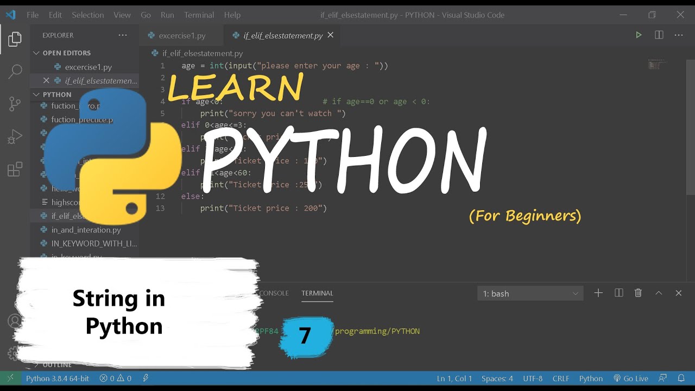Change the CRLF line ending
Viewport: 695px width, 391px height.
pyautogui.click(x=561, y=379)
